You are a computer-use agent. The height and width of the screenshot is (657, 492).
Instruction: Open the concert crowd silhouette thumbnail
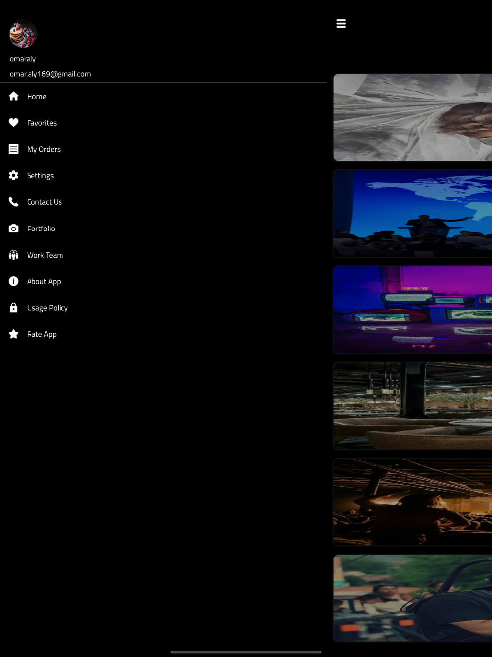tap(413, 502)
